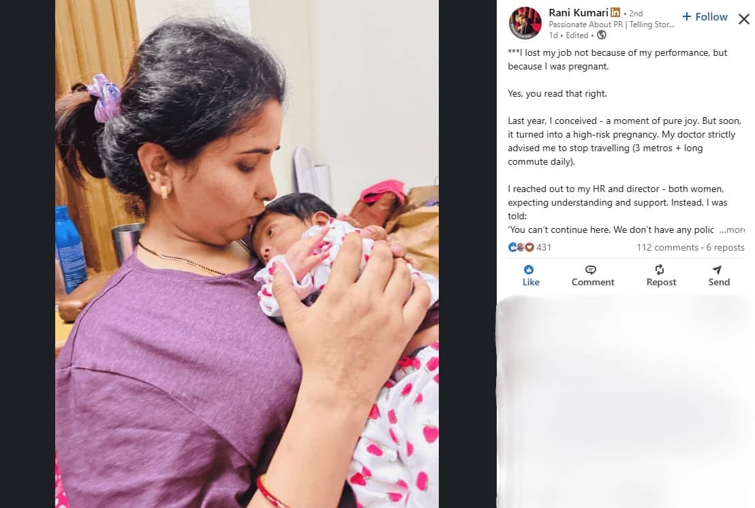Click the Comment speech bubble icon
The width and height of the screenshot is (755, 508).
click(591, 270)
